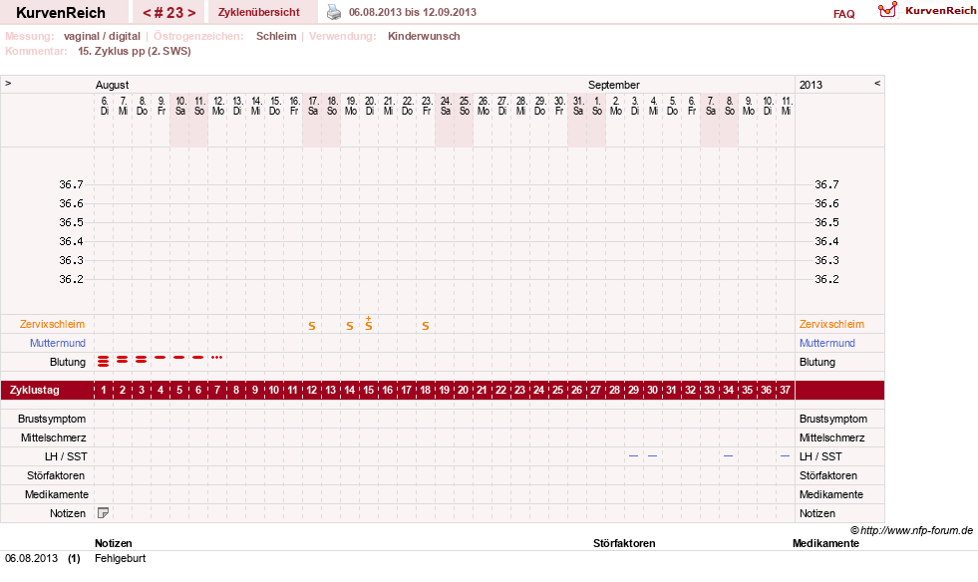The image size is (978, 582).
Task: Open the nfp-forum.de copyright link
Action: (x=911, y=530)
